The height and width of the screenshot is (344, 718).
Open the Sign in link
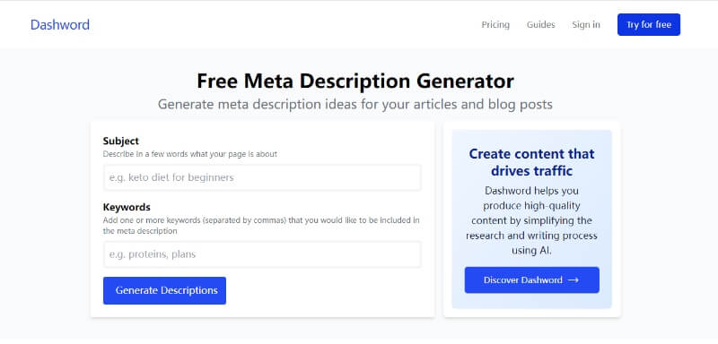[586, 25]
